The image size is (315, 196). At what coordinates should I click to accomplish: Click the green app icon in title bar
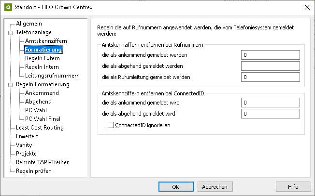[8, 8]
